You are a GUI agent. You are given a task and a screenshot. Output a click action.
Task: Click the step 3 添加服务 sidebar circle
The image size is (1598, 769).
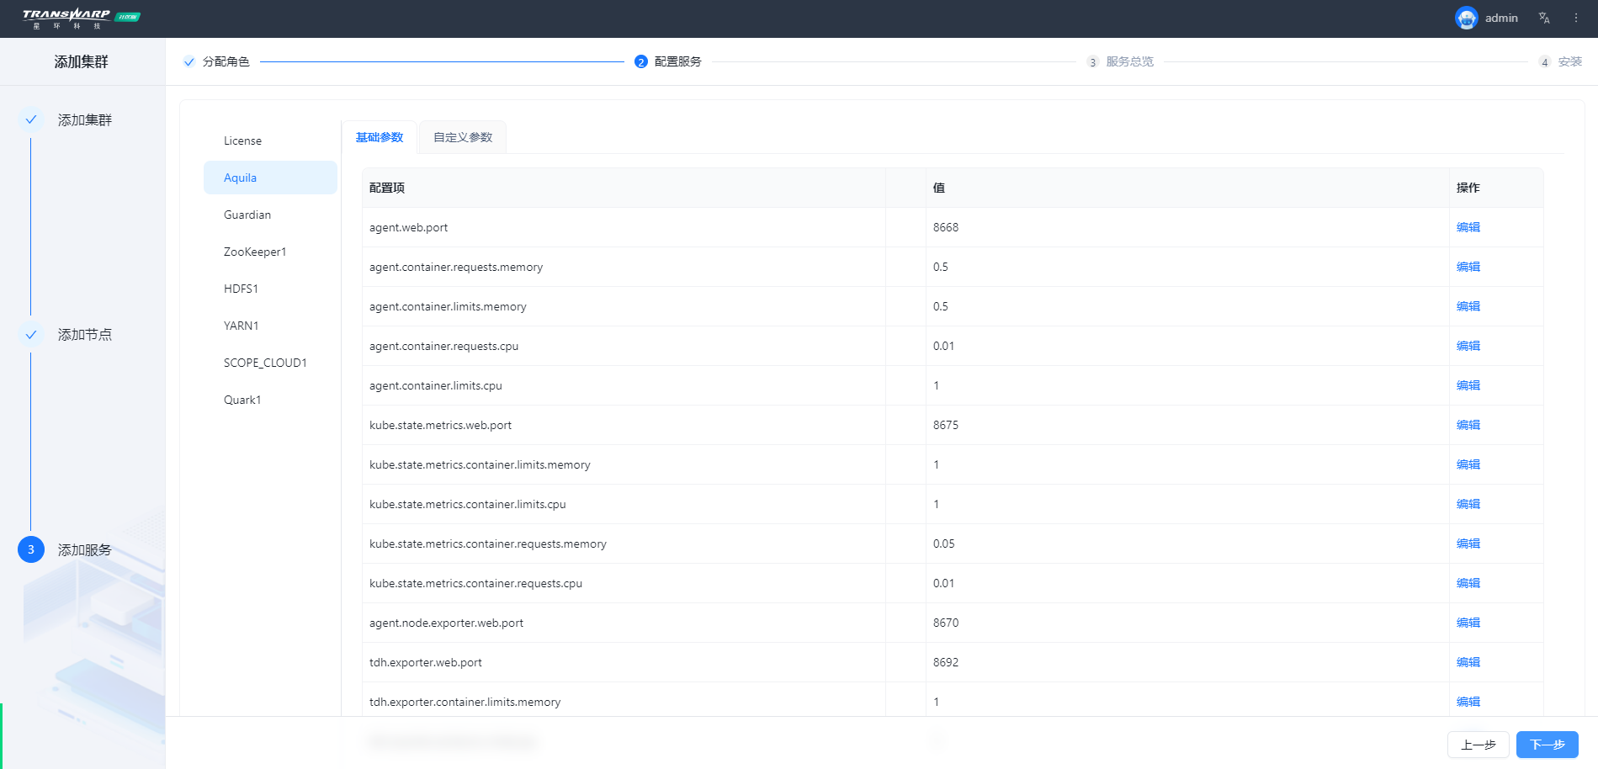[x=31, y=549]
